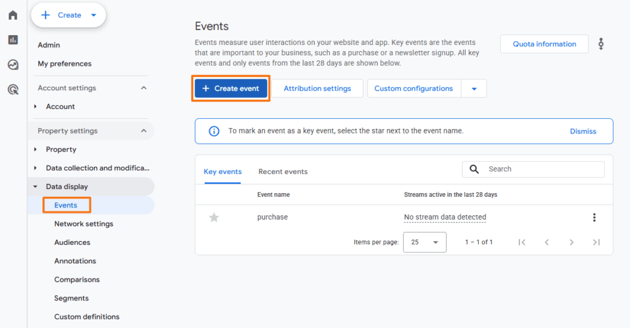Click Streams active in last 28 days header
The image size is (630, 328).
[450, 194]
